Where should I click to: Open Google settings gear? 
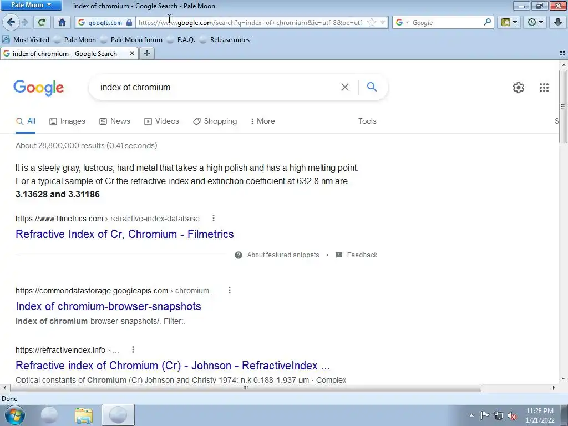tap(519, 87)
